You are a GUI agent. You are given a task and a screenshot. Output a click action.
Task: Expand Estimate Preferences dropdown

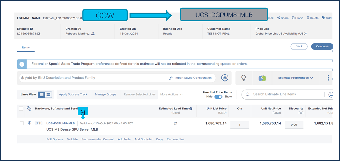[x=295, y=78]
